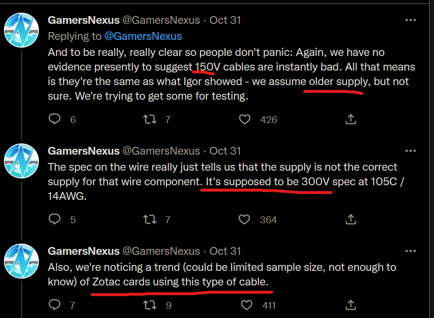Click the GamersNexus avatar on Zotac tweet
This screenshot has width=434, height=318.
tap(21, 261)
